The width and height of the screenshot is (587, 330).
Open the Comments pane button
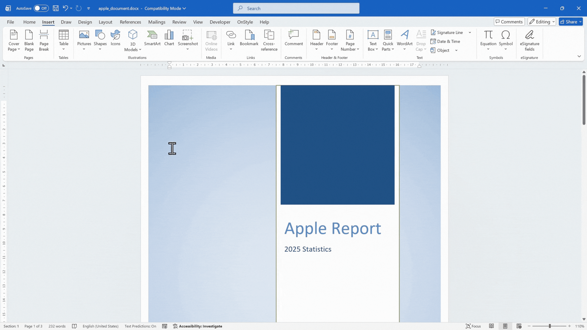509,22
